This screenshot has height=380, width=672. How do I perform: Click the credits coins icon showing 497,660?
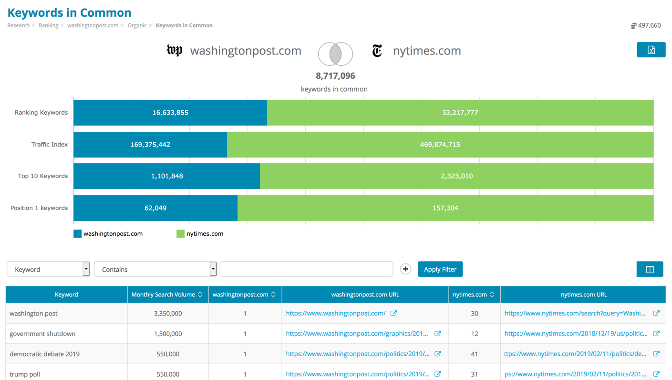click(635, 25)
